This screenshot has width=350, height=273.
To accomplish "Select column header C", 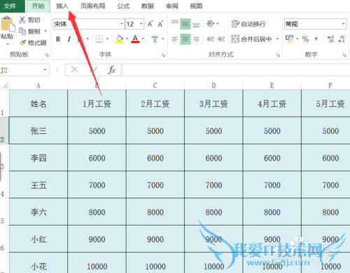I will pos(155,85).
